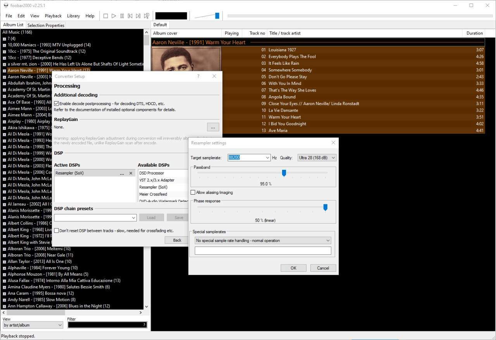Switch to Selection Properties tab

tap(46, 25)
